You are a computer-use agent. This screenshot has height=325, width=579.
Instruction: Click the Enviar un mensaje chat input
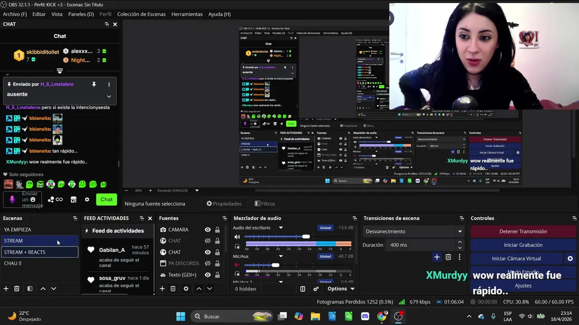pyautogui.click(x=23, y=200)
